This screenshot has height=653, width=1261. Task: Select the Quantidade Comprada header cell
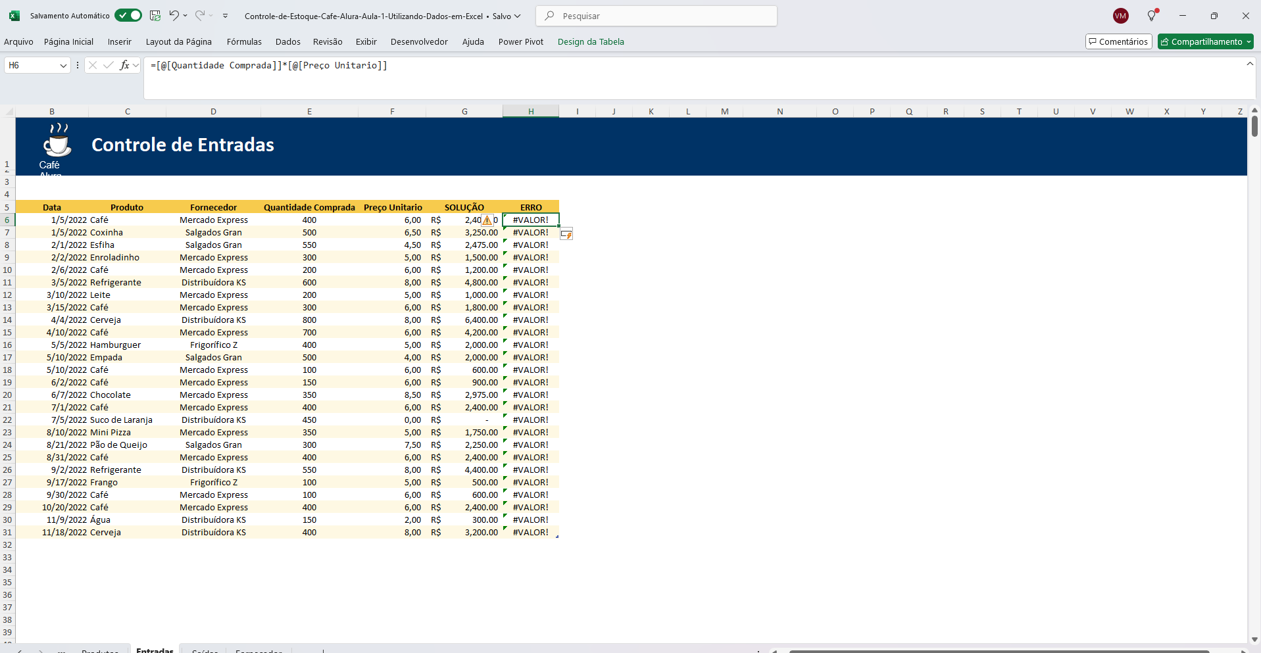pos(309,207)
